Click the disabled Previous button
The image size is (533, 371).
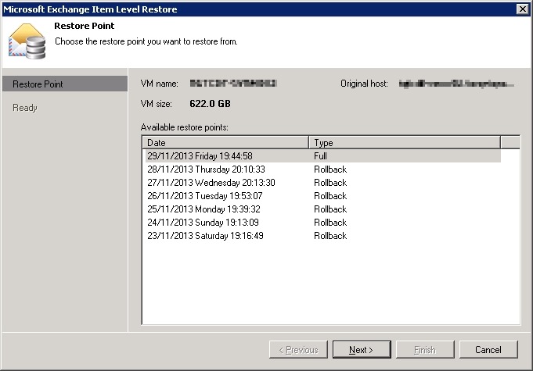click(298, 349)
